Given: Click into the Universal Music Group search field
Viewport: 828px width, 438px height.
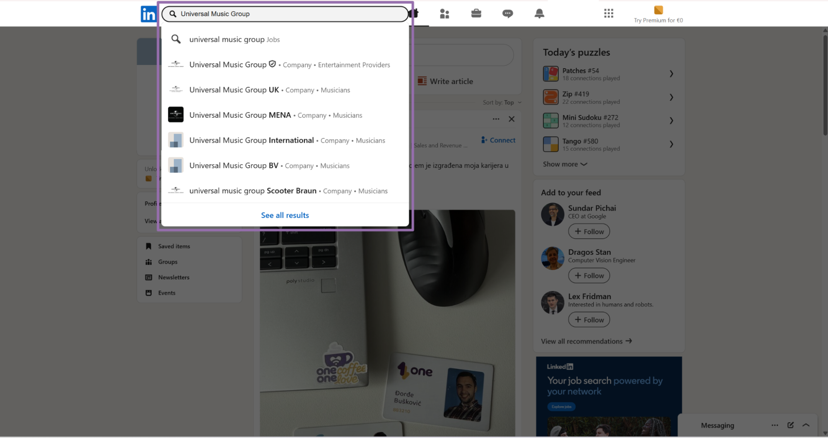Looking at the screenshot, I should tap(285, 14).
